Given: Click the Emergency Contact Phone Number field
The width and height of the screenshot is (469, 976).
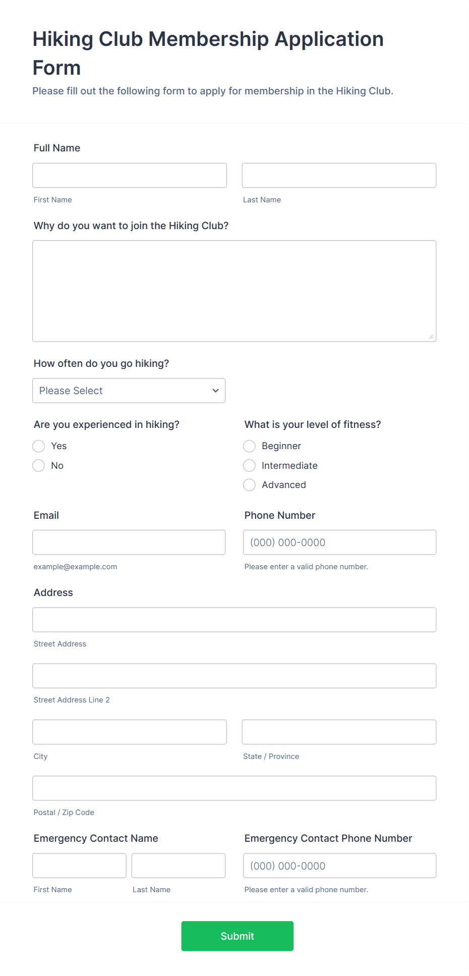Looking at the screenshot, I should pyautogui.click(x=339, y=865).
